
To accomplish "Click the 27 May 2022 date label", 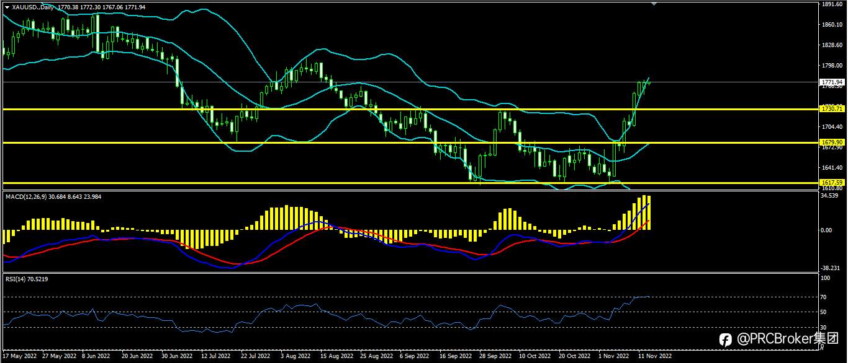I will 60,356.
